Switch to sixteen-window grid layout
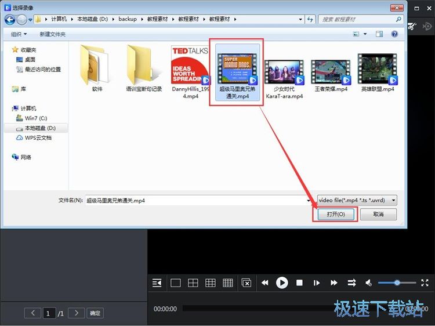This screenshot has width=435, height=326. (x=228, y=282)
